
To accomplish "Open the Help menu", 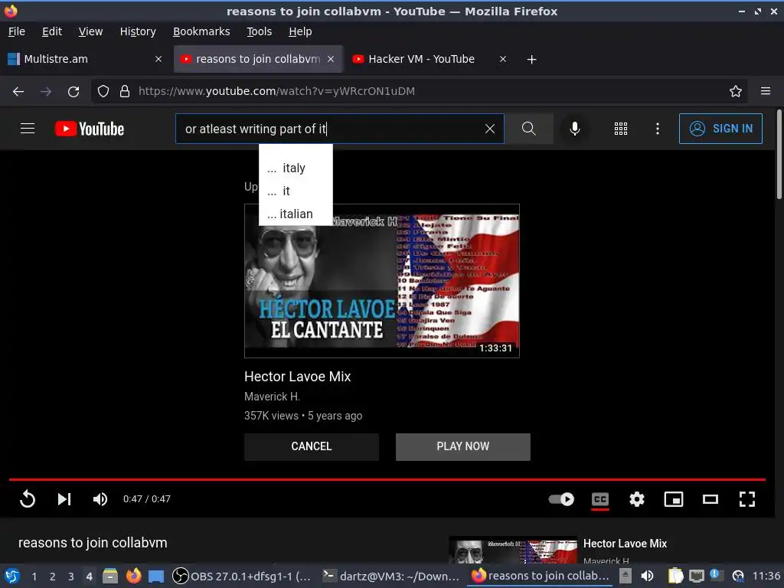I will [300, 31].
